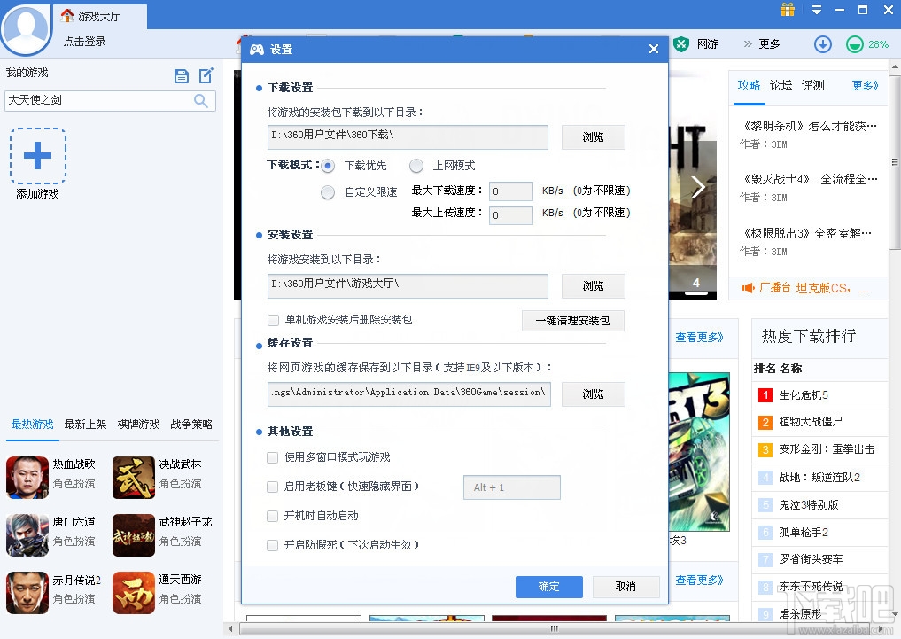Click the save icon above 我的游戏 list
This screenshot has width=901, height=639.
pos(183,75)
